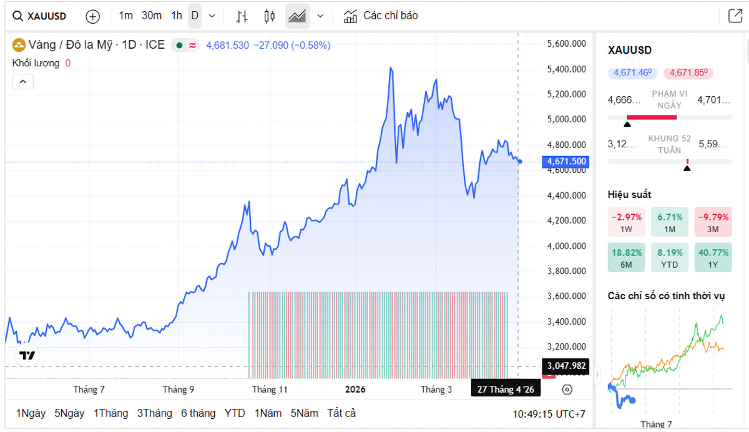The height and width of the screenshot is (432, 749).
Task: Click the ask price 4,671.85 button
Action: [688, 73]
